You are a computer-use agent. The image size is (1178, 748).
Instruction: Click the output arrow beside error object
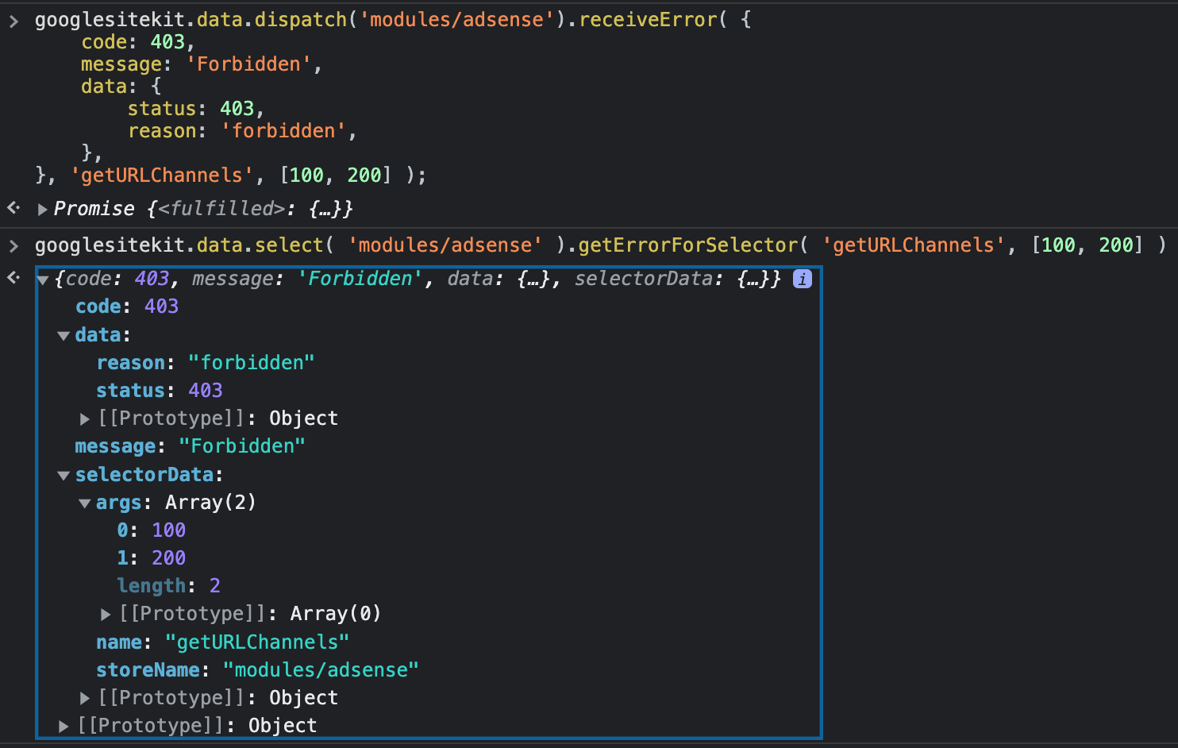tap(13, 277)
